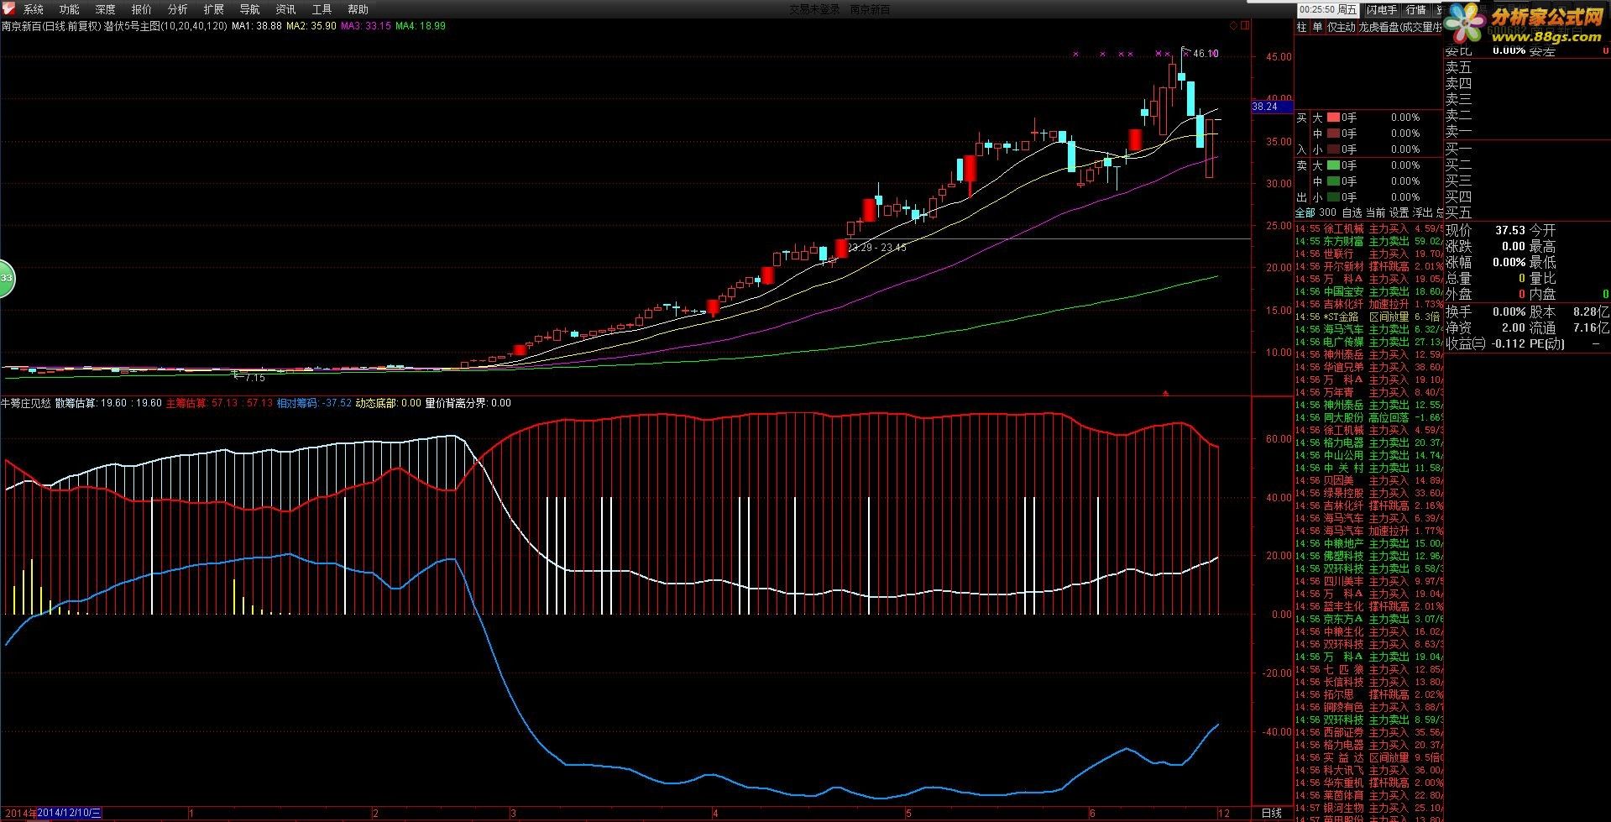
Task: Open the 深度 menu
Action: click(106, 9)
